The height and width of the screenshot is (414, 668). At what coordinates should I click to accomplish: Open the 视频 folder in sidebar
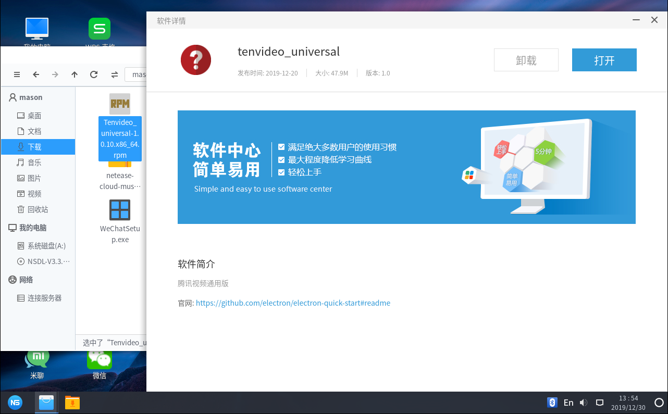pos(38,194)
